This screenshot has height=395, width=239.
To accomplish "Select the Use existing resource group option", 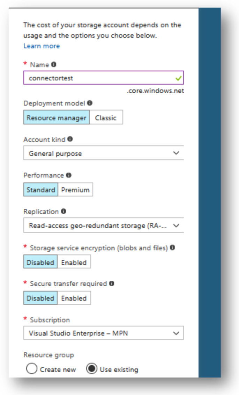I will (92, 369).
